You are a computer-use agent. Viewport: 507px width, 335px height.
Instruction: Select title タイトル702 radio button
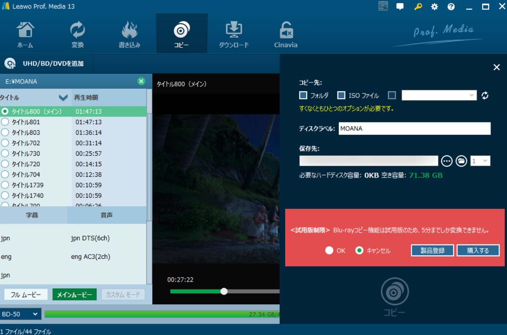[5, 143]
